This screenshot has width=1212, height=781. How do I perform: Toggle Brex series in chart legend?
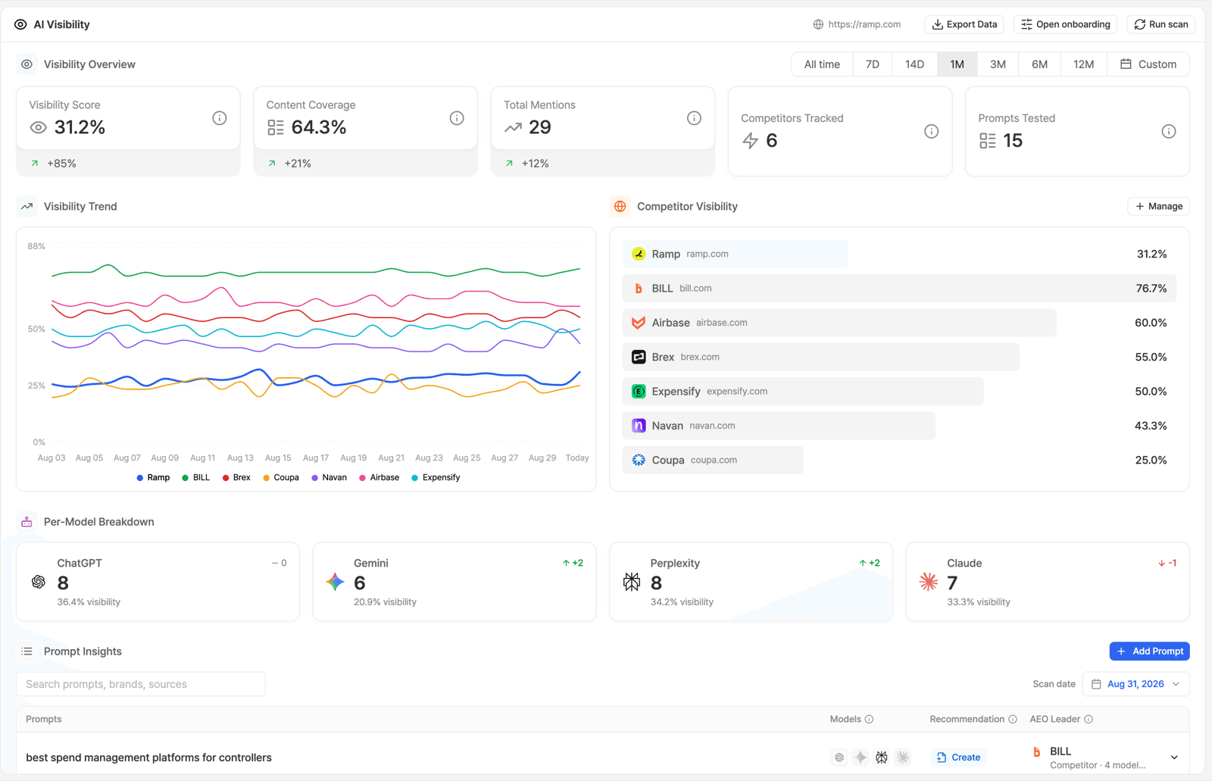[x=236, y=478]
